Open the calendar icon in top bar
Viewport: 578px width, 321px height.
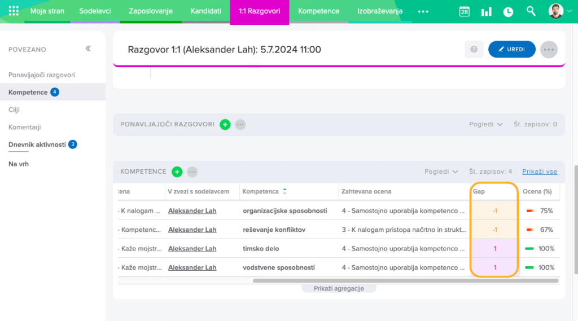tap(464, 11)
